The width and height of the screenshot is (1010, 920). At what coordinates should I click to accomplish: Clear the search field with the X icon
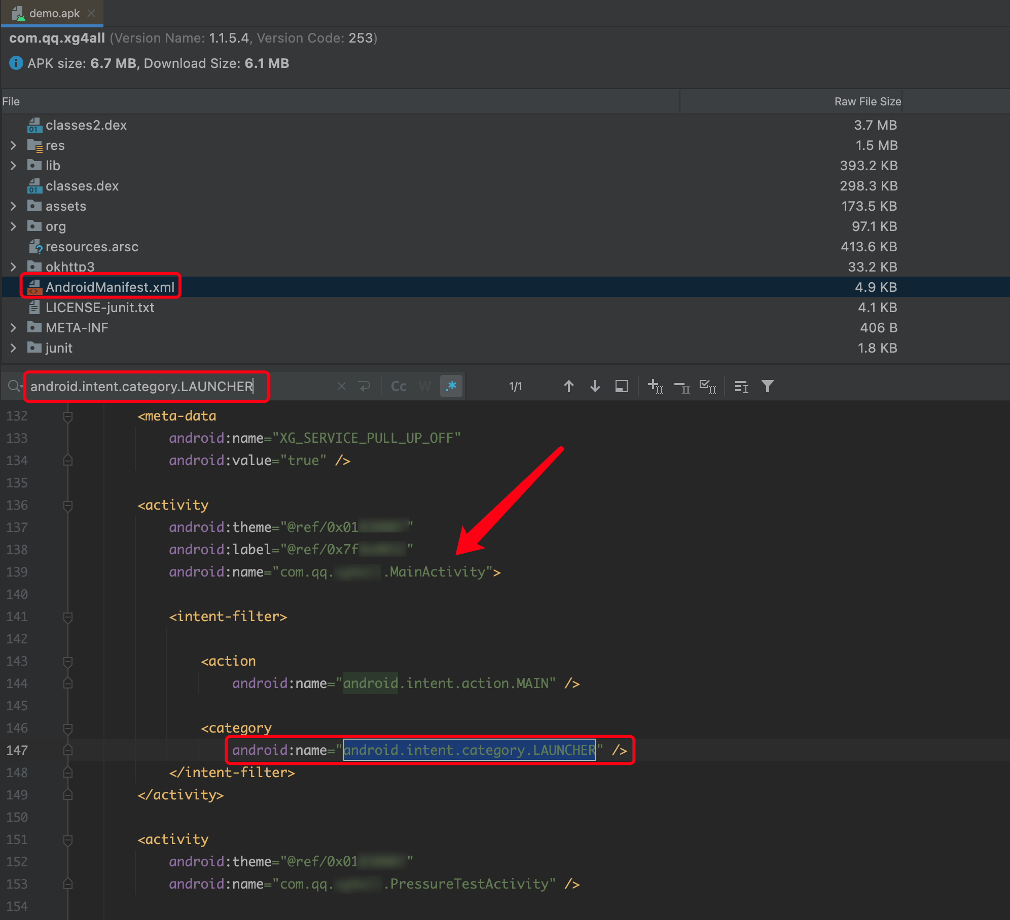pyautogui.click(x=341, y=387)
